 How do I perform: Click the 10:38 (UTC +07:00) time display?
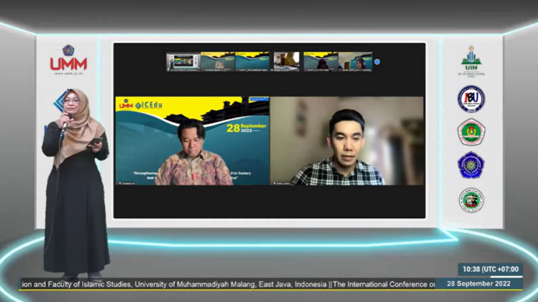490,269
